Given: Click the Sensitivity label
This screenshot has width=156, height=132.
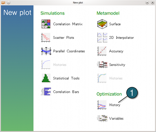Looking at the screenshot, I should (x=117, y=65).
